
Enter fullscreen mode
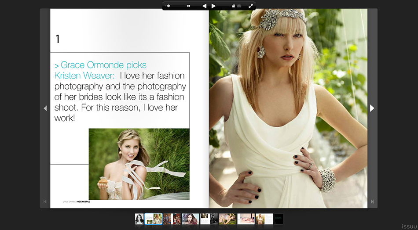pos(251,6)
